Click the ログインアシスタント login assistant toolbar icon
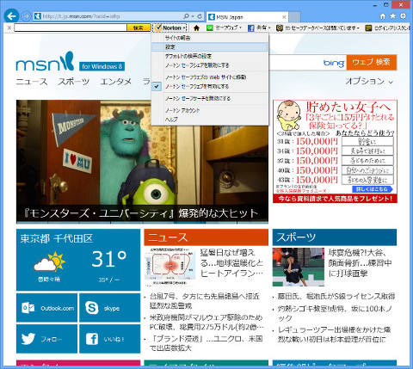This screenshot has width=413, height=369. tap(368, 28)
